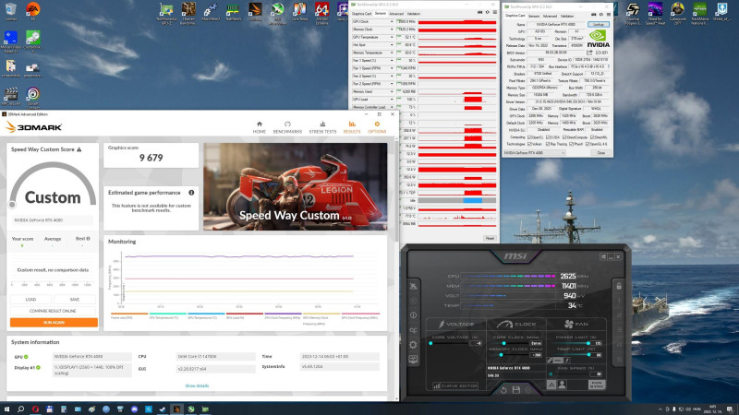Toggle the GPU-Z PhysX checkbox
Screen dimensions: 739x415
pos(571,144)
